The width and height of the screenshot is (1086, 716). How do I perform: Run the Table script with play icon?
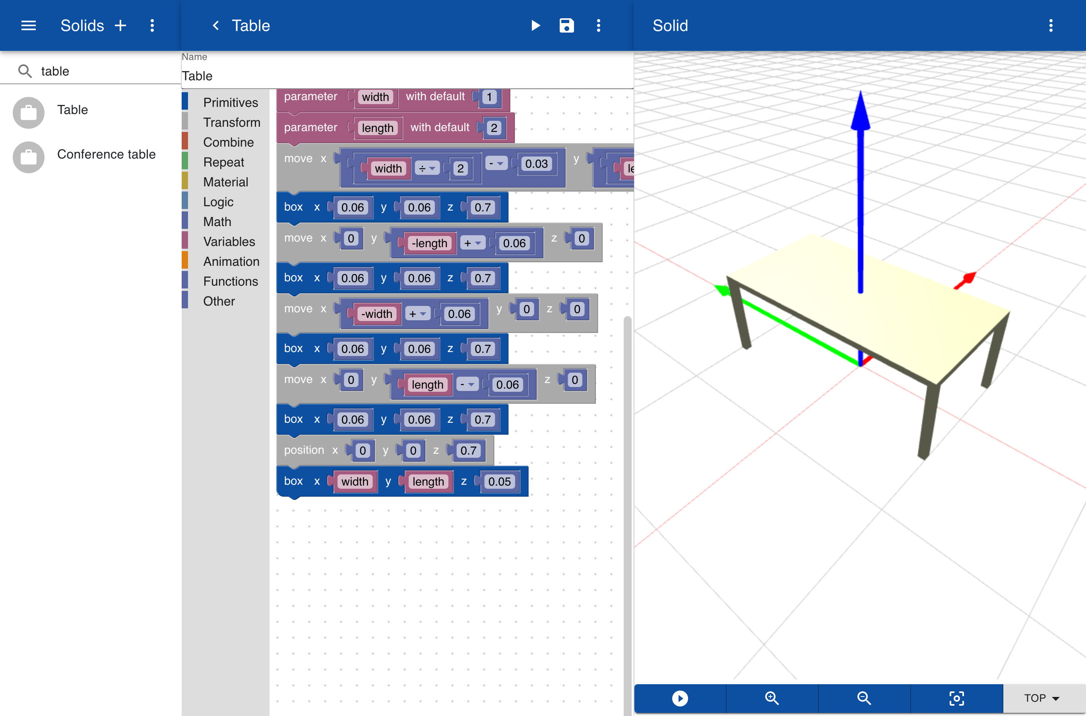pyautogui.click(x=535, y=25)
